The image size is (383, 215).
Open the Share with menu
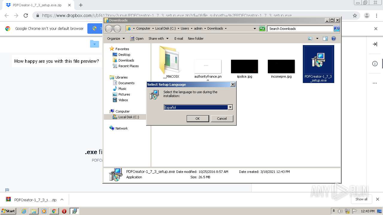pos(158,39)
